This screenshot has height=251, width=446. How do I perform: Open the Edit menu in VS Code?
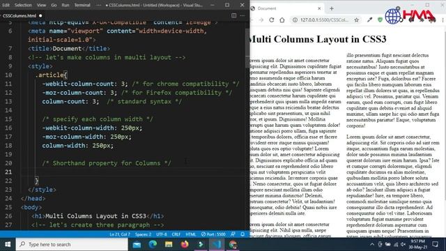click(x=6, y=5)
